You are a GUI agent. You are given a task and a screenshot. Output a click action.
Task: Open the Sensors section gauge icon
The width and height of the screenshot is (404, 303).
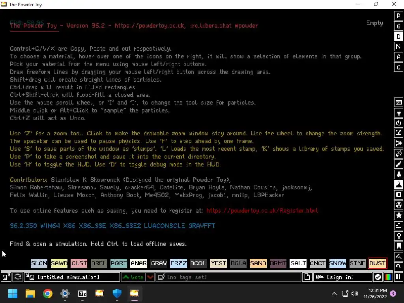[398, 133]
